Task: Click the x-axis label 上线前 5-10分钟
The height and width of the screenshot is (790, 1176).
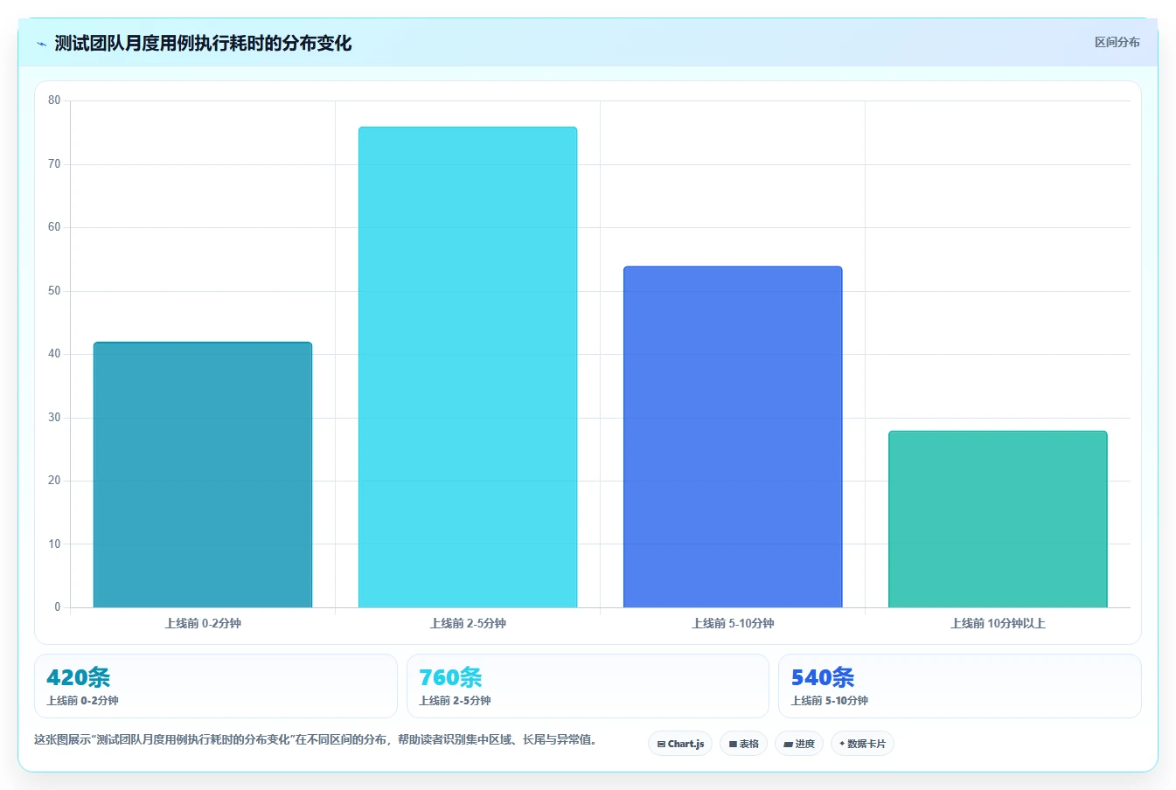Action: tap(733, 623)
